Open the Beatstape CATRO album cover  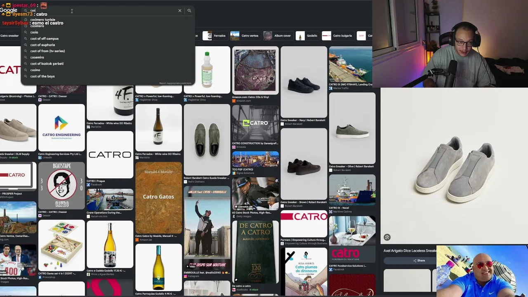(61, 186)
